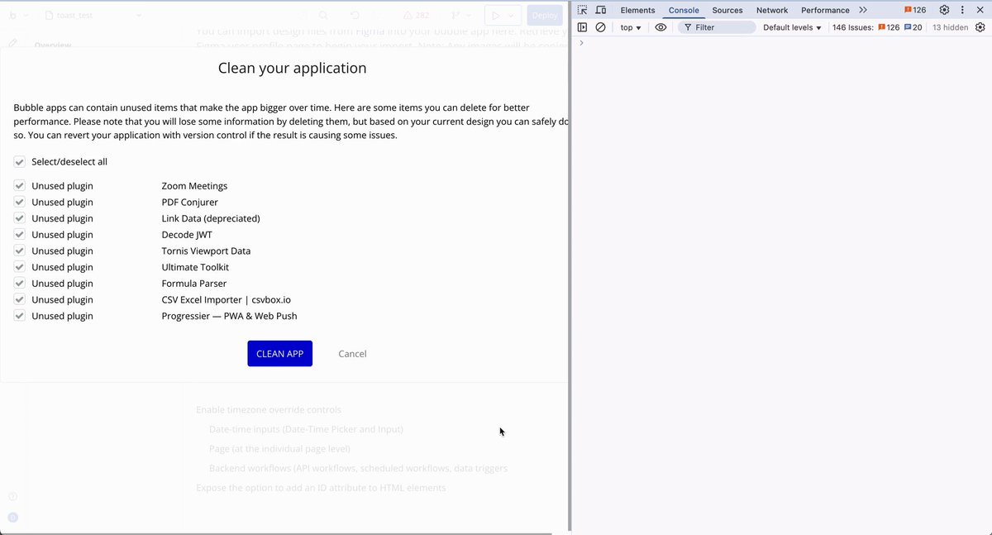Click the 126 issues badge in console toolbar
992x535 pixels.
point(889,27)
